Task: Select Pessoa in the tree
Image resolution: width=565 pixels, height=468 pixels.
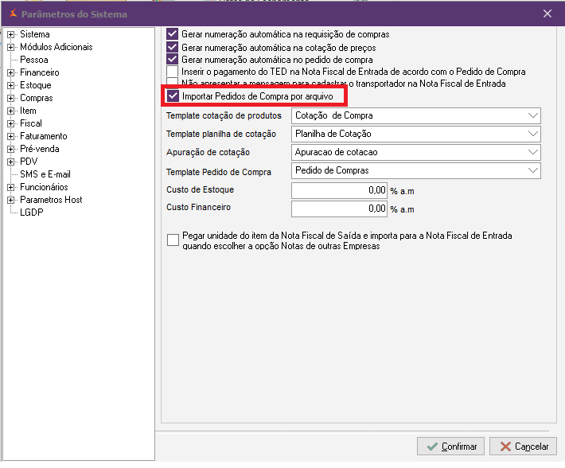Action: click(34, 60)
